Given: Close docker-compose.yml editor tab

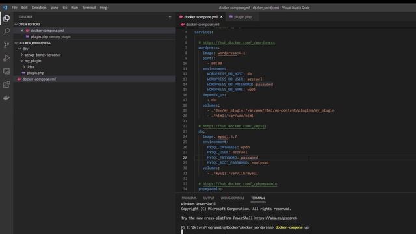Looking at the screenshot, I should tap(221, 17).
